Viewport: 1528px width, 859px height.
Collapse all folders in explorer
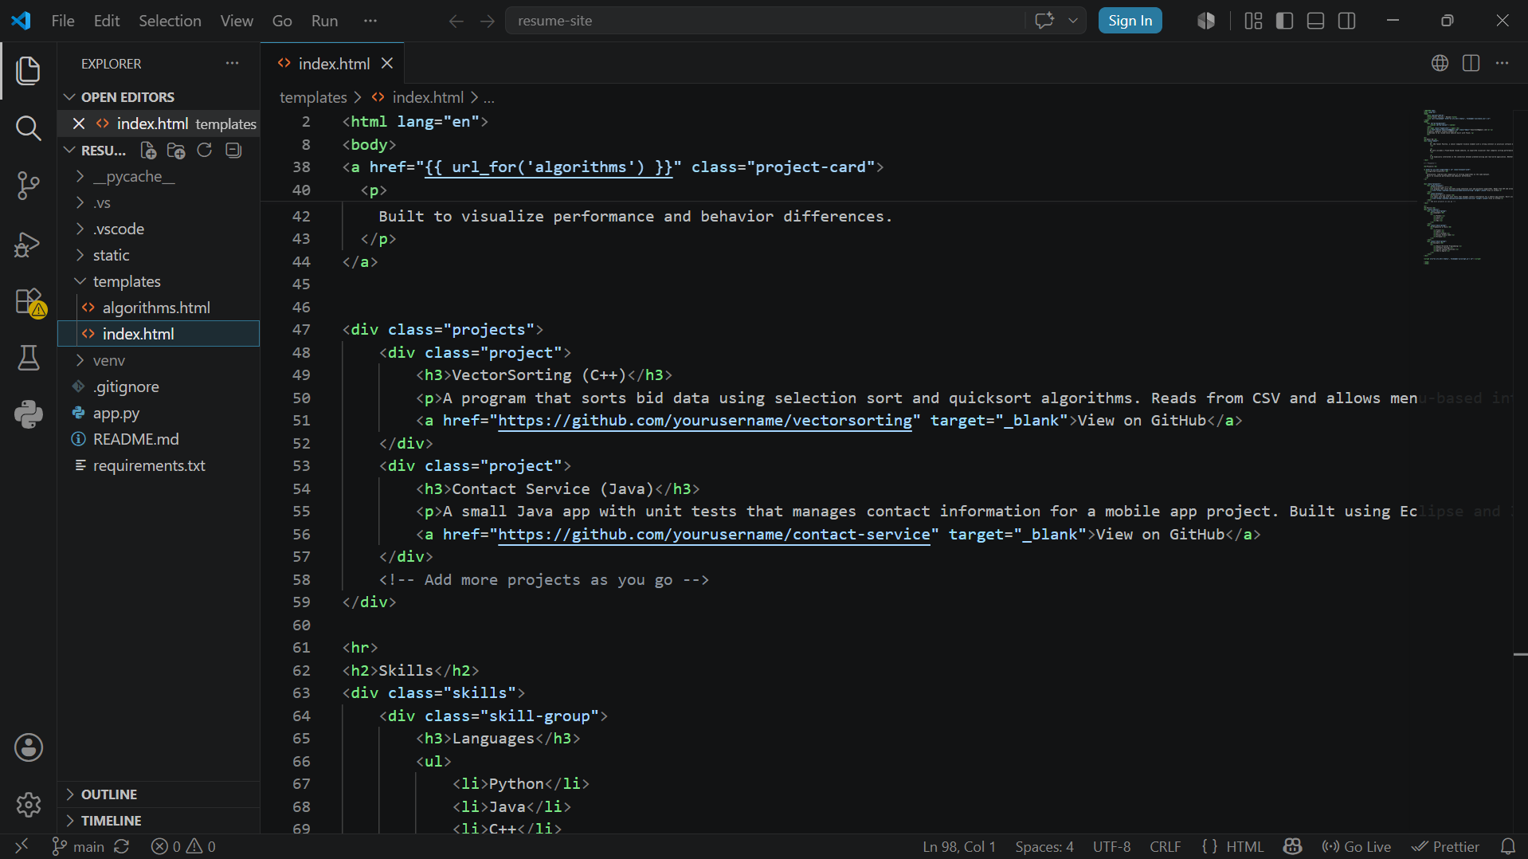(233, 151)
